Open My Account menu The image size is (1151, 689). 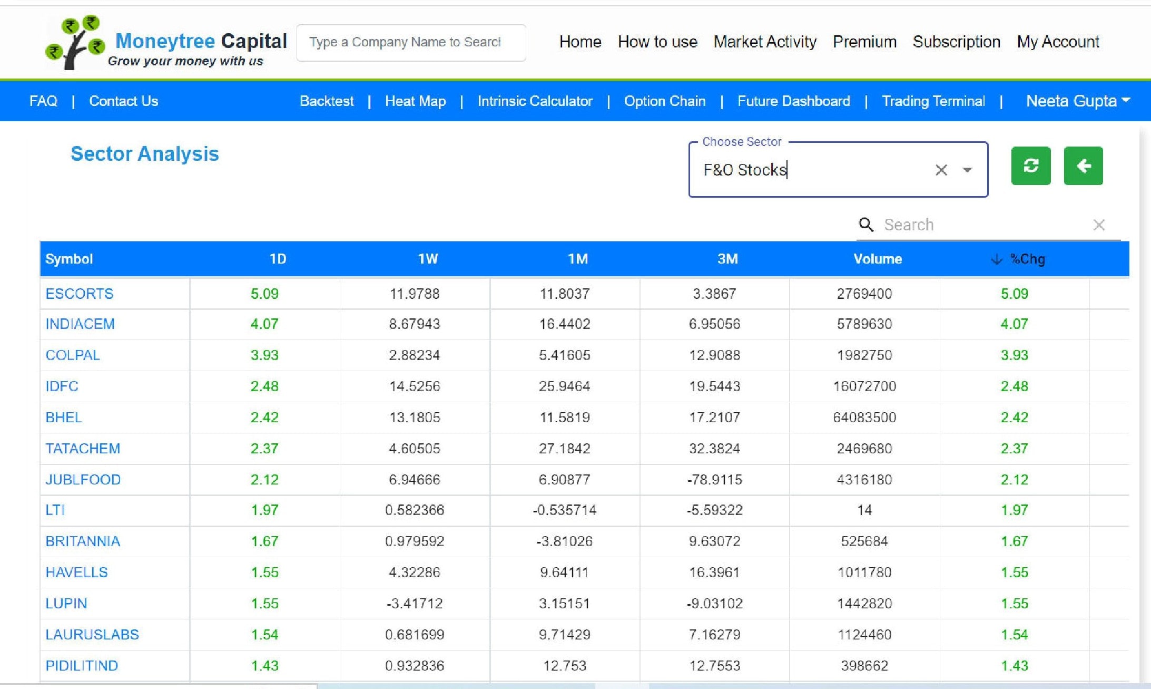tap(1058, 42)
